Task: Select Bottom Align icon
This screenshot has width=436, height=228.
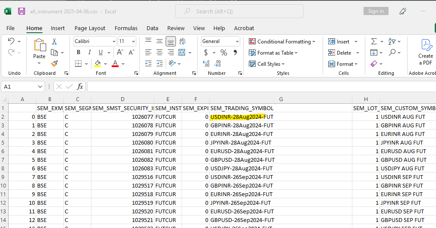Action: tap(170, 41)
